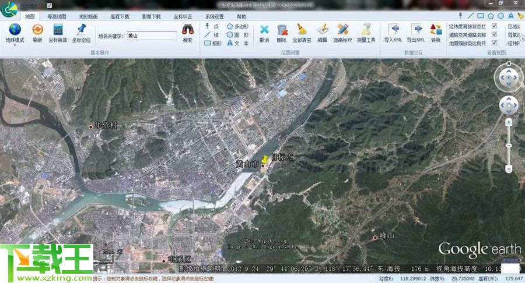Expand the ribbon scroll-right arrow
525x283 pixels.
click(522, 38)
